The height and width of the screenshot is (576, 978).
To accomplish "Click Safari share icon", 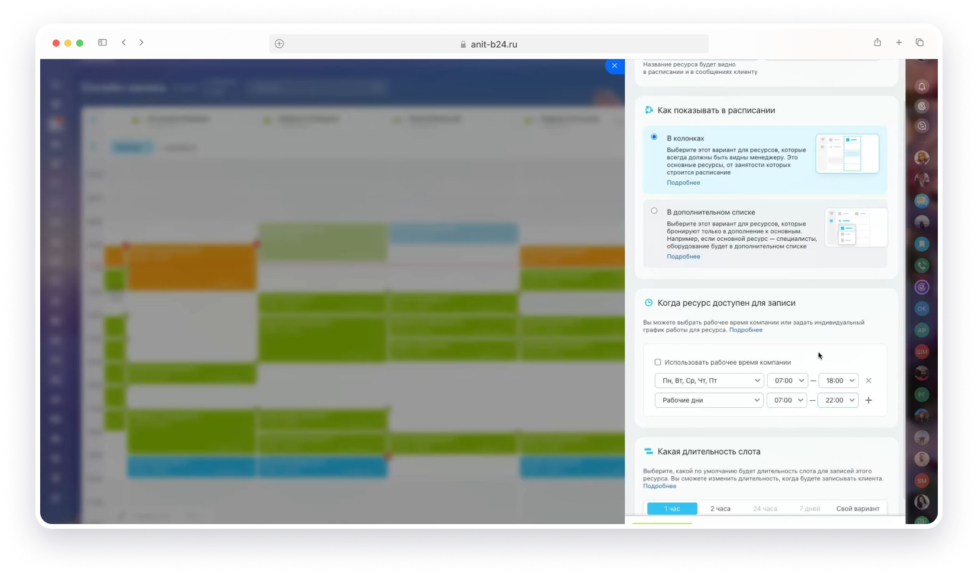I will tap(877, 42).
